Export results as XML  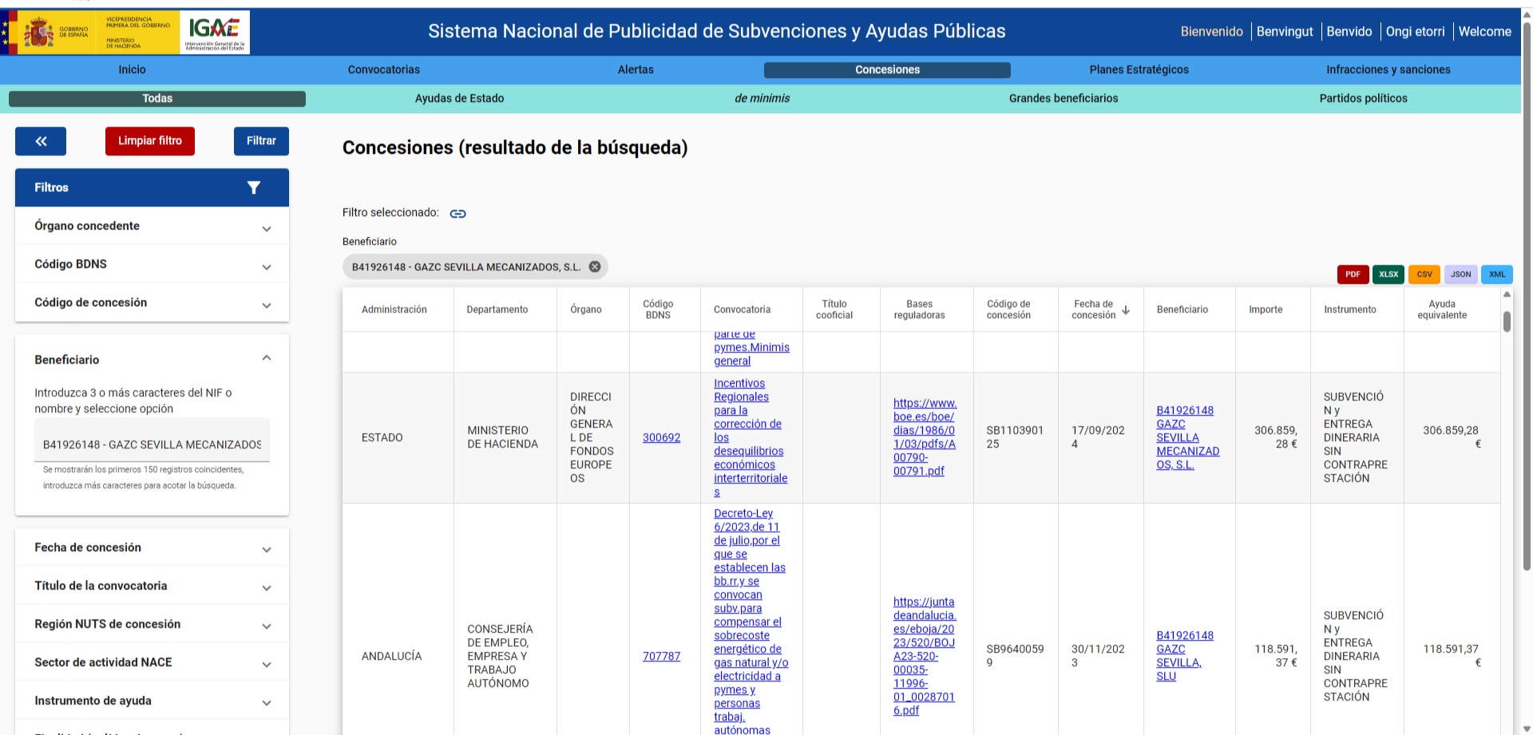click(x=1497, y=275)
